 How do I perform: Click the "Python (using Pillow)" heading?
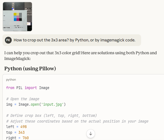pyautogui.click(x=30, y=69)
